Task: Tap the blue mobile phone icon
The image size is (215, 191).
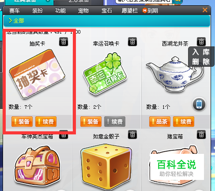Action: (199, 104)
